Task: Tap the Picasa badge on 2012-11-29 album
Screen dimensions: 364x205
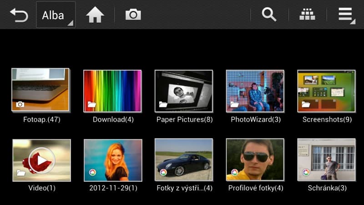Action: coord(92,173)
